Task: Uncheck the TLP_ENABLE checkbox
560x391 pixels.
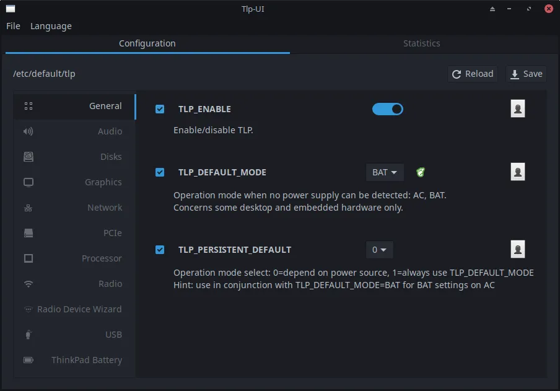Action: (x=160, y=109)
